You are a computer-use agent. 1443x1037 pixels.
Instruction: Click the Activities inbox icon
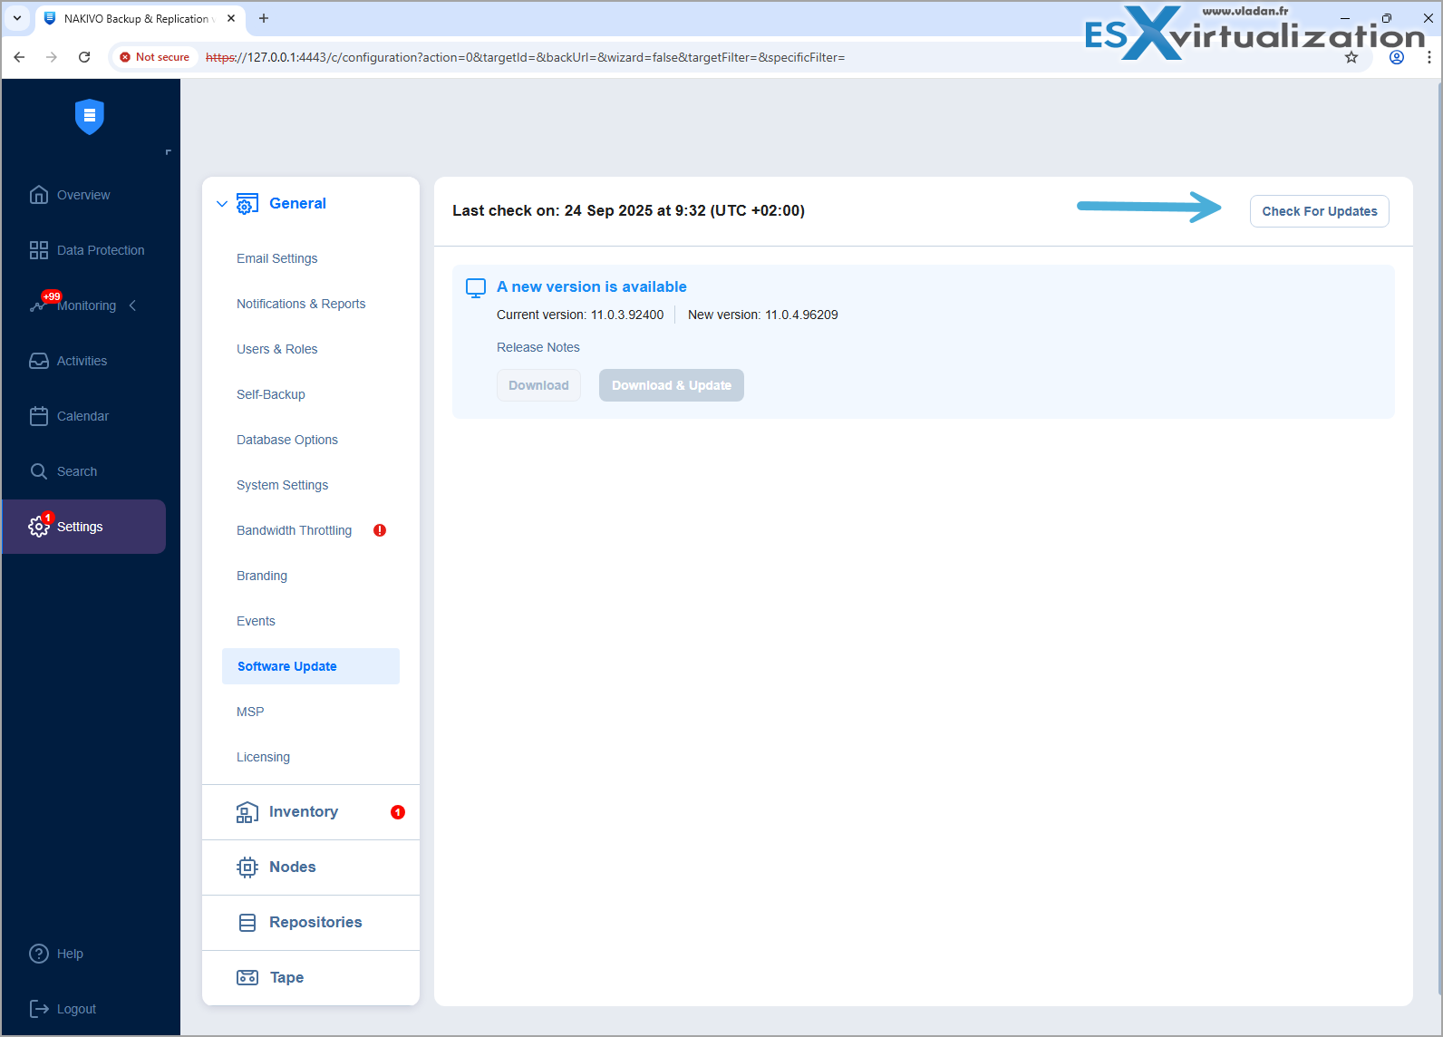(x=39, y=361)
